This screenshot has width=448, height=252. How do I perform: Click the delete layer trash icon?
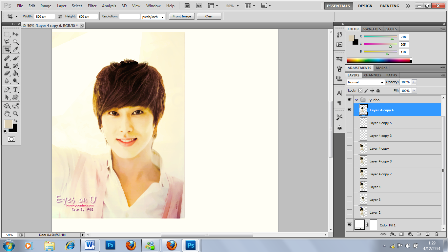point(437,234)
